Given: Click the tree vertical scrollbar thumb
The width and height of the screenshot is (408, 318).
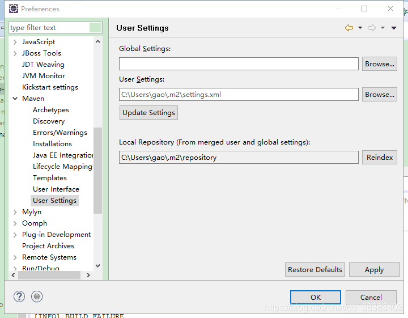Looking at the screenshot, I should pyautogui.click(x=98, y=171).
